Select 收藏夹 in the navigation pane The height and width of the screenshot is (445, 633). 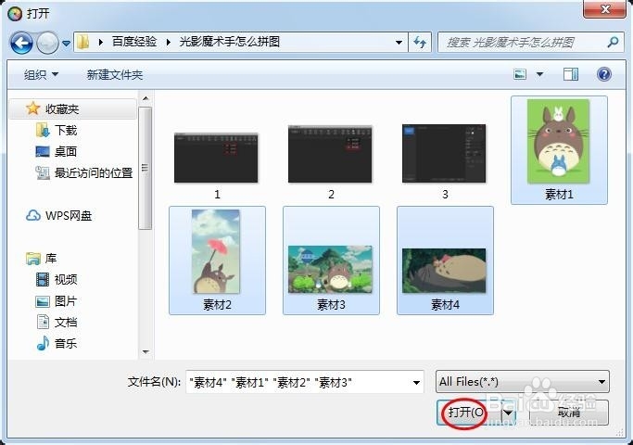coord(72,108)
